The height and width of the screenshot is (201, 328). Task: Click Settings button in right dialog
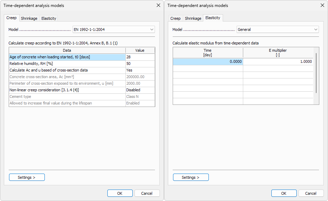(191, 177)
